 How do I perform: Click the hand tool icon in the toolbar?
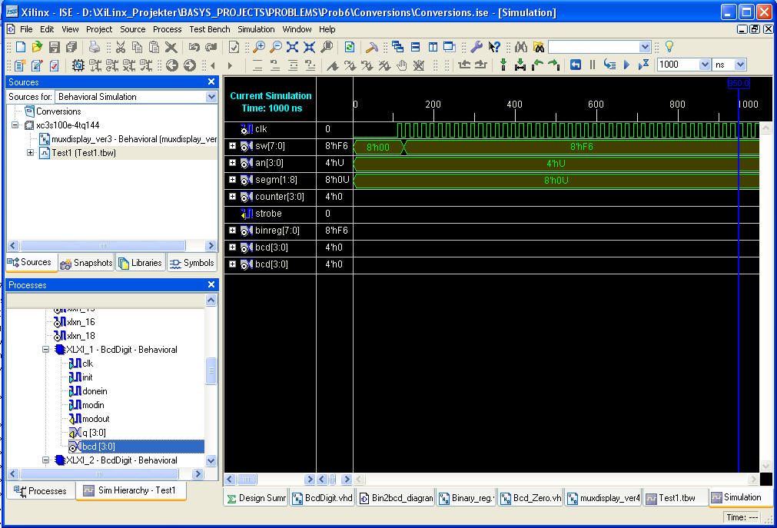click(x=402, y=65)
